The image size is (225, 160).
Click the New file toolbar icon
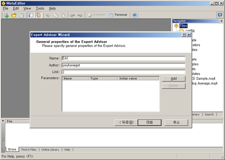[6, 15]
